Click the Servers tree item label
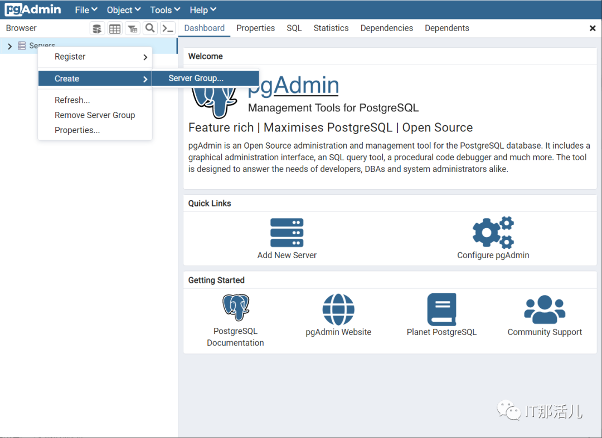602x438 pixels. click(42, 45)
